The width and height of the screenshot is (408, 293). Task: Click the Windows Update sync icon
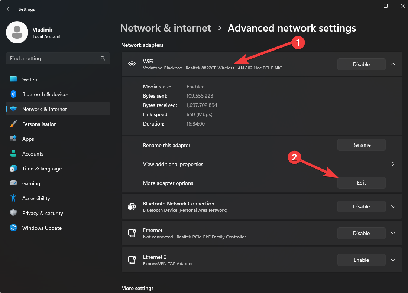[x=13, y=228]
